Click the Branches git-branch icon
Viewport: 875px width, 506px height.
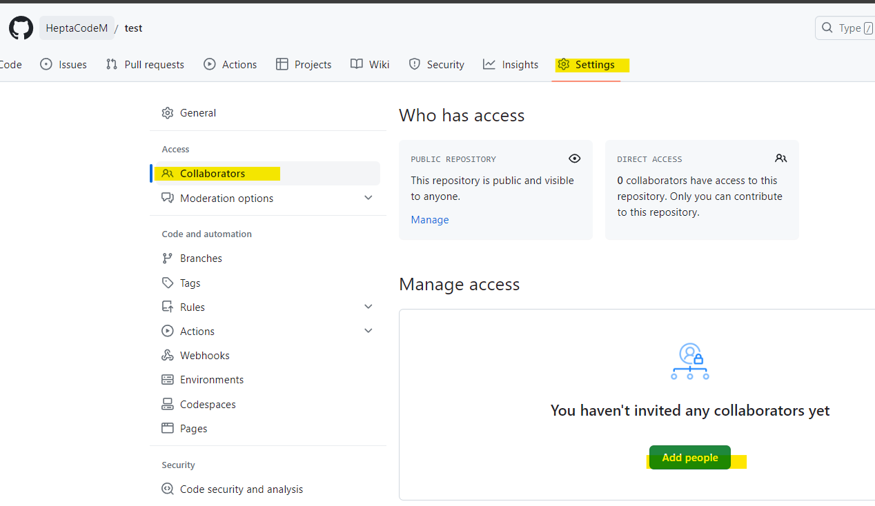tap(168, 259)
